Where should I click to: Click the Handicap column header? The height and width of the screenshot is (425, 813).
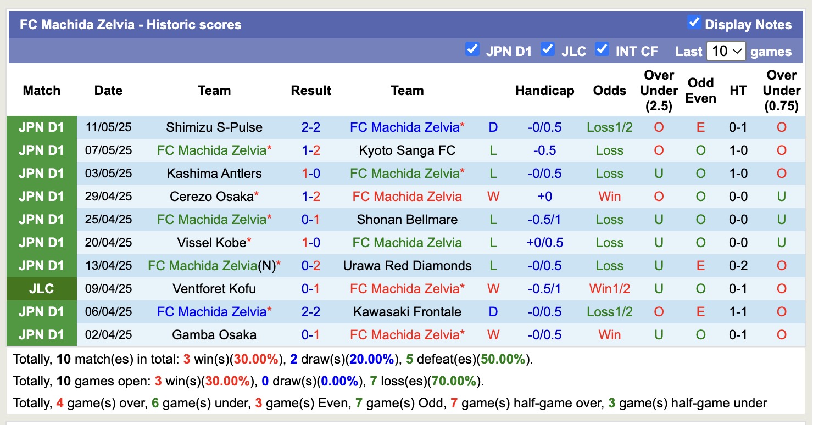coord(544,90)
